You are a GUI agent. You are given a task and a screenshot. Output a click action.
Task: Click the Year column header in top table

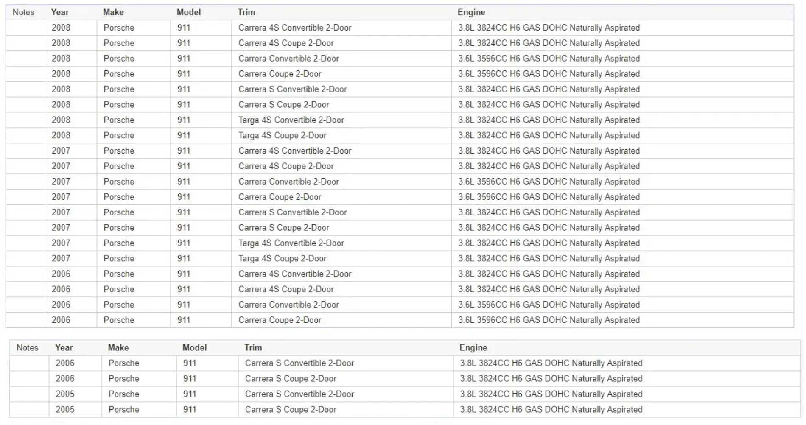60,12
